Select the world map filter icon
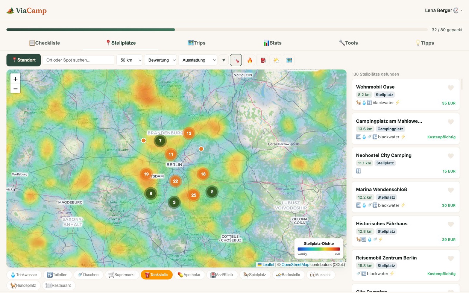The image size is (469, 293). click(x=289, y=60)
